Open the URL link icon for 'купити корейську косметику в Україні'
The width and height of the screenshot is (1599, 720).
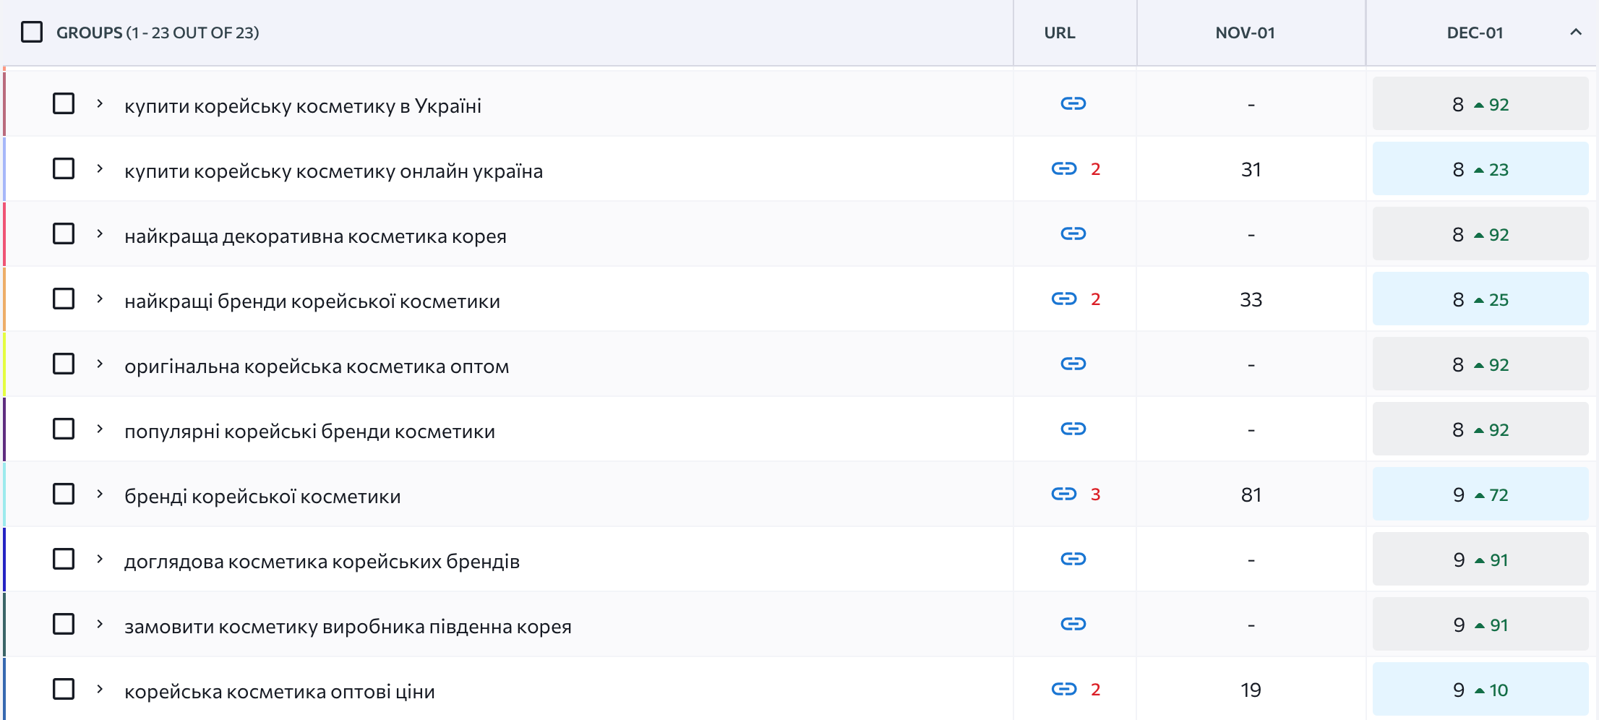[x=1074, y=103]
